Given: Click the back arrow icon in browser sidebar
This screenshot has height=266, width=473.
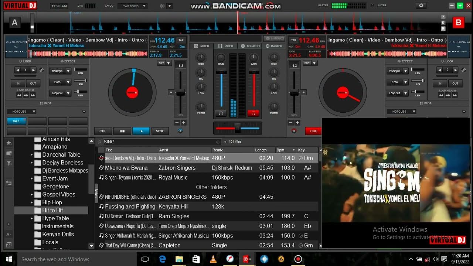Looking at the screenshot, I should point(9,183).
